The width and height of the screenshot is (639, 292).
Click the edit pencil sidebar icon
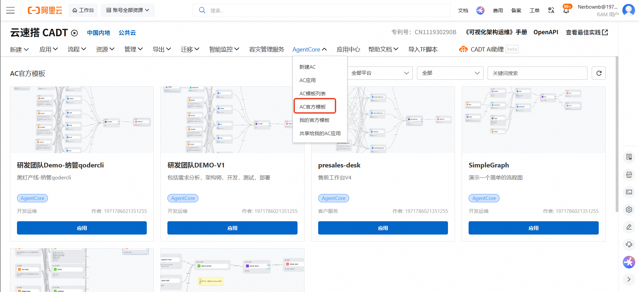click(629, 227)
